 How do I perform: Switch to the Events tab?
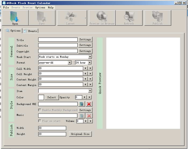(30, 31)
